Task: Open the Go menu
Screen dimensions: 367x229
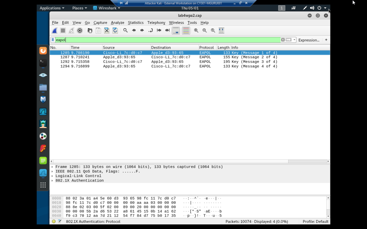Action: 87,23
